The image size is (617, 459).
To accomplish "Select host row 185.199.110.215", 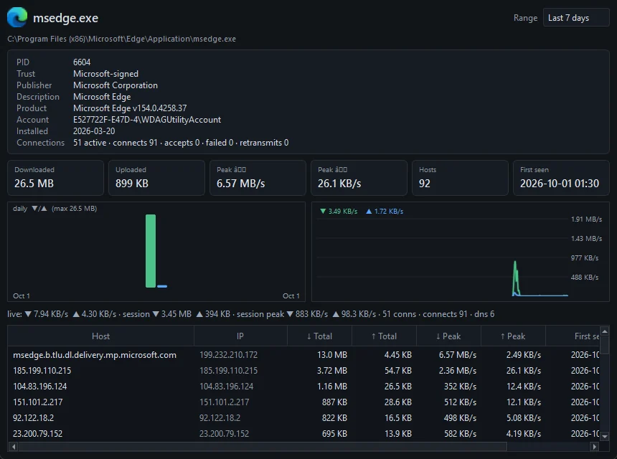I will (303, 371).
